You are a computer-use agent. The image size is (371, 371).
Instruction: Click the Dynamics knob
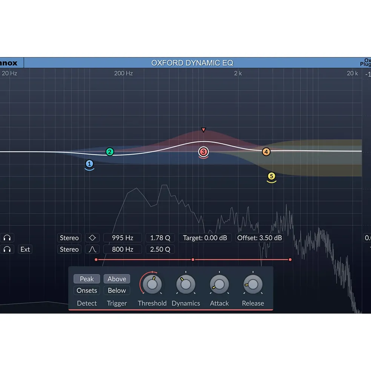[x=186, y=284]
